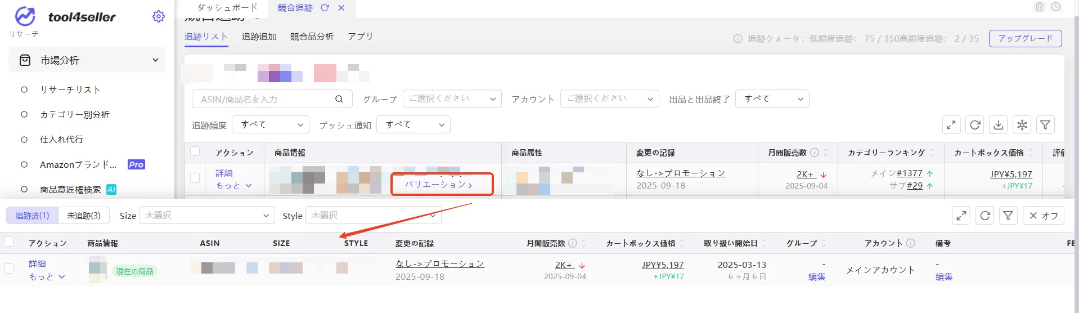Click 詳細 link in upper table row
The height and width of the screenshot is (313, 1079).
click(224, 173)
